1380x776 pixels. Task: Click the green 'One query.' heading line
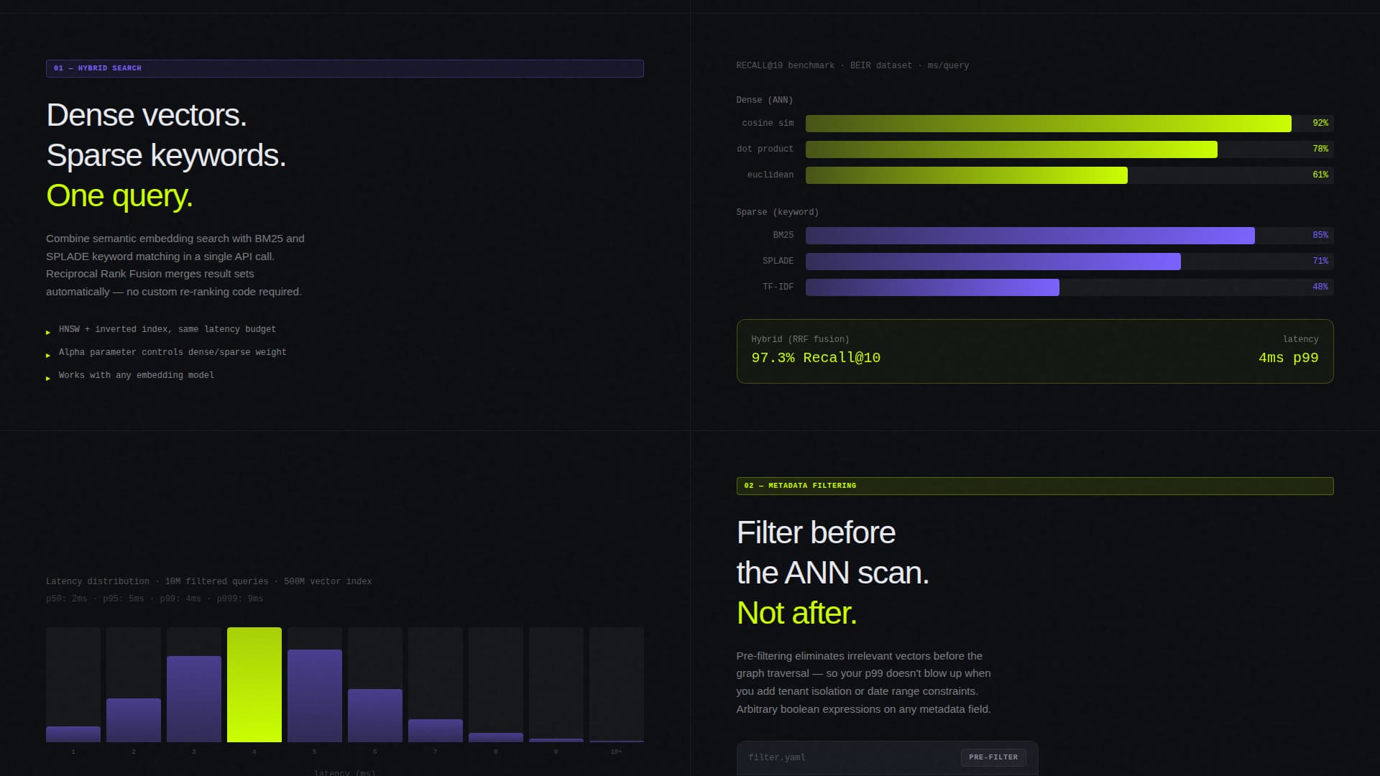[119, 196]
